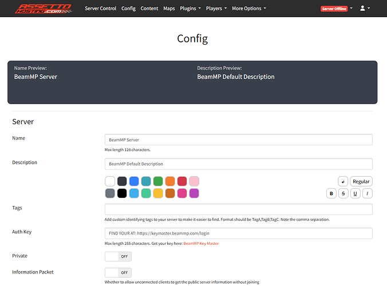Select the black color swatch

(122, 193)
